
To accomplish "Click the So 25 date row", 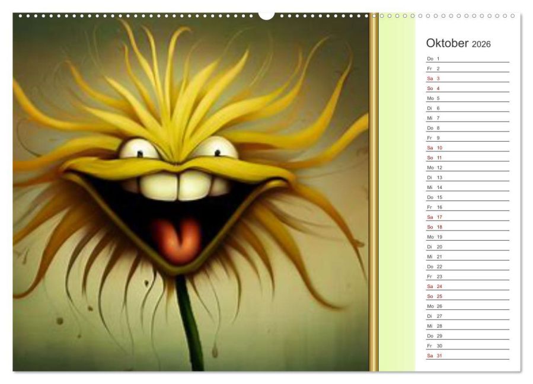I will click(x=467, y=296).
